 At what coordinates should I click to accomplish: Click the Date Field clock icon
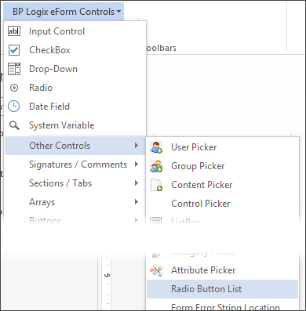pyautogui.click(x=14, y=107)
